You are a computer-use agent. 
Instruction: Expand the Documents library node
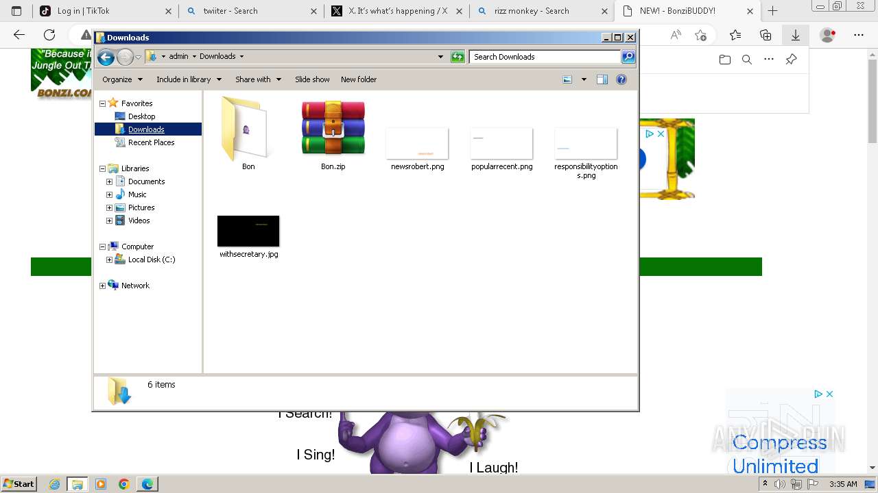pos(109,181)
